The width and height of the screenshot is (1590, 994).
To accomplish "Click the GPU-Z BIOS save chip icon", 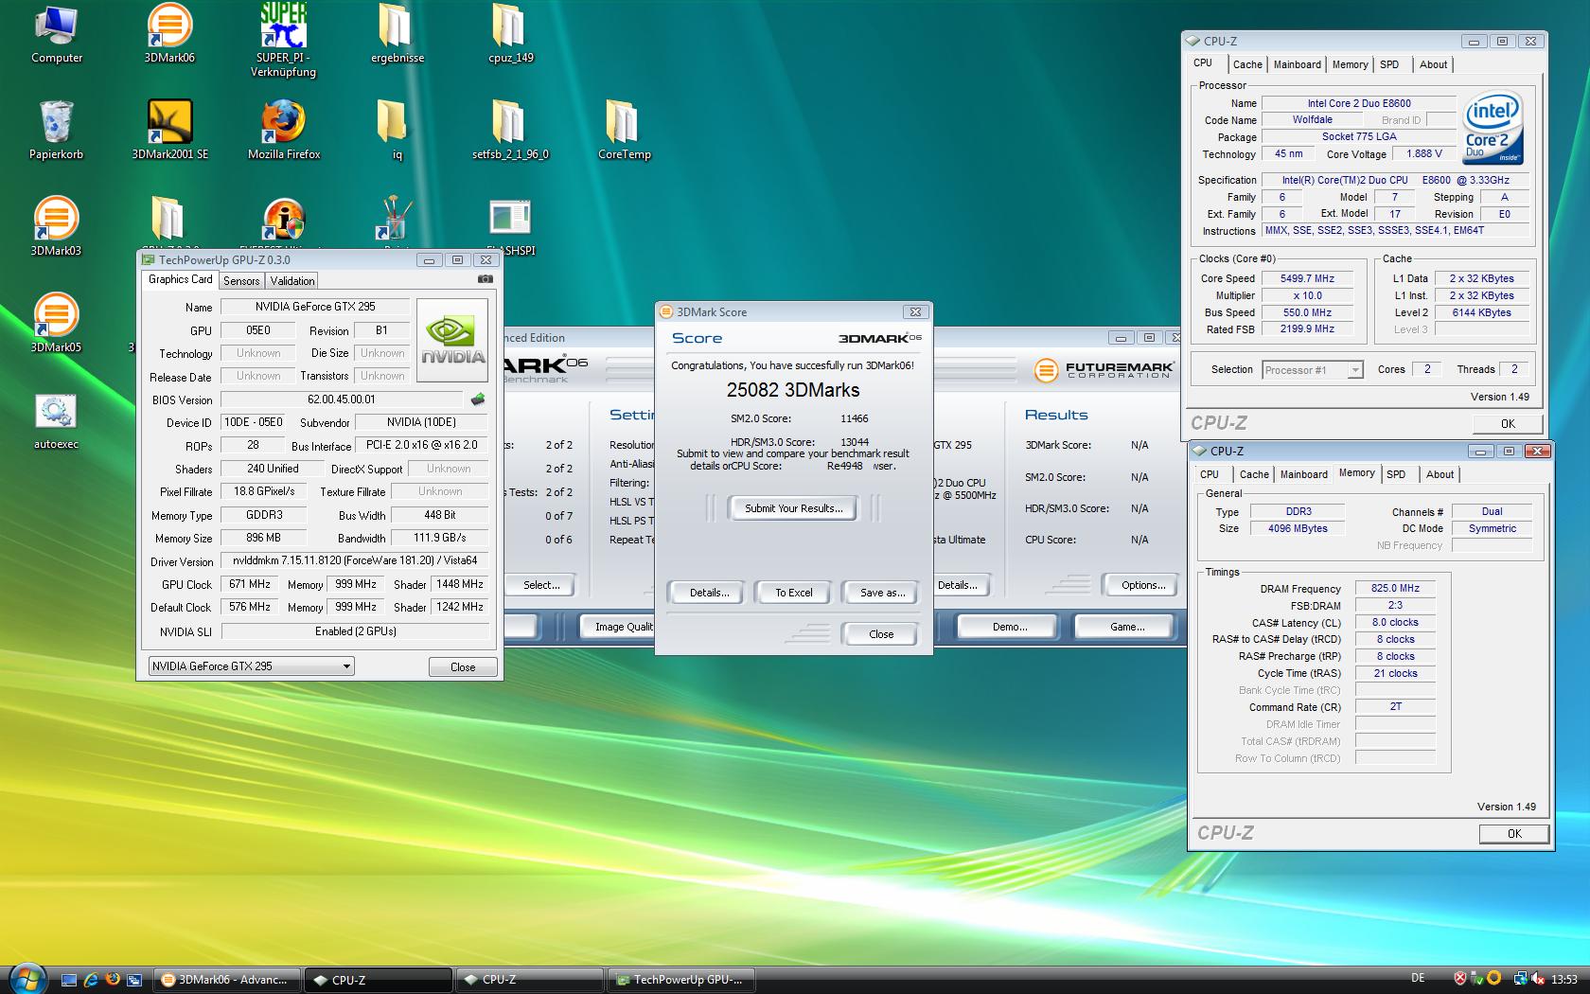I will coord(478,399).
